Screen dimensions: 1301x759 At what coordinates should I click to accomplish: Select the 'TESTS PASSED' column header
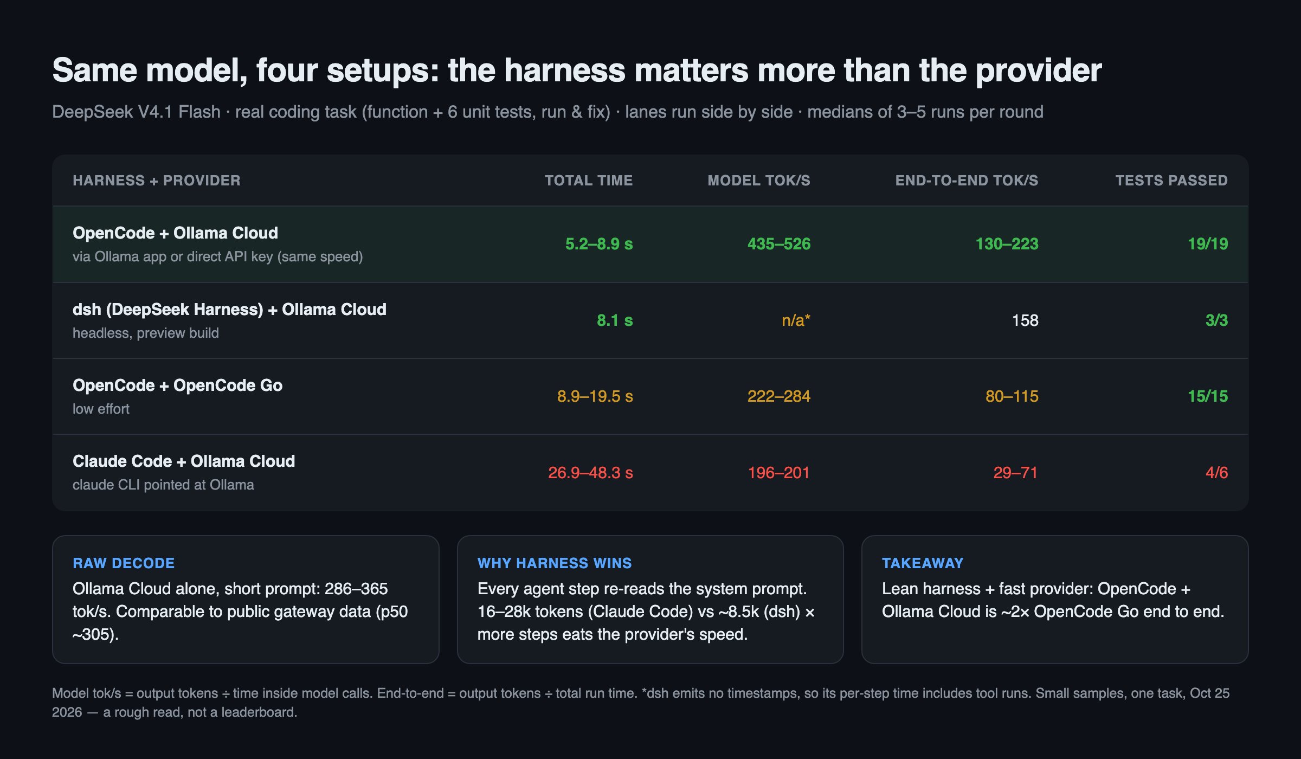[1171, 181]
